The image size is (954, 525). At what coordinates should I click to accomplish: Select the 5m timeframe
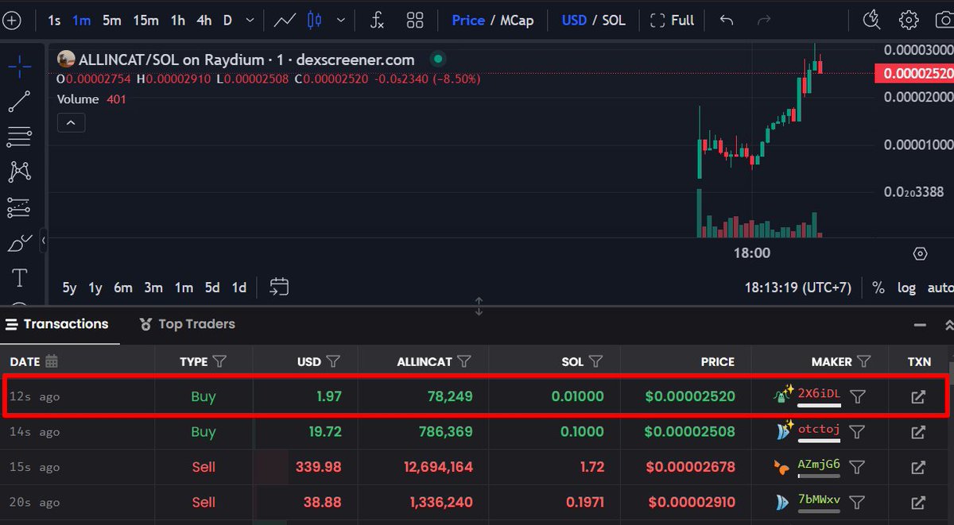(x=112, y=21)
